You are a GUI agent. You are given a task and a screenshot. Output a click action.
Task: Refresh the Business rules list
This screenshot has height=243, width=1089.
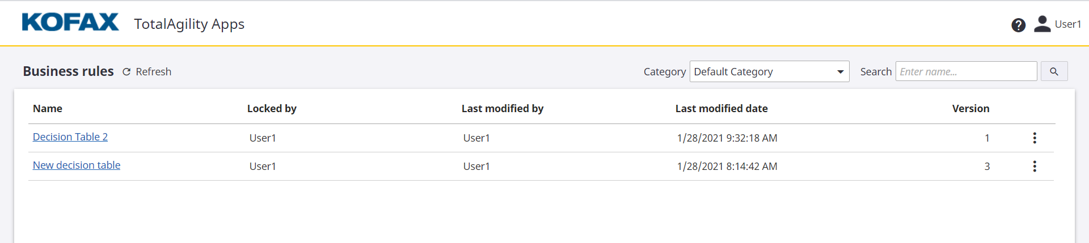(x=147, y=72)
